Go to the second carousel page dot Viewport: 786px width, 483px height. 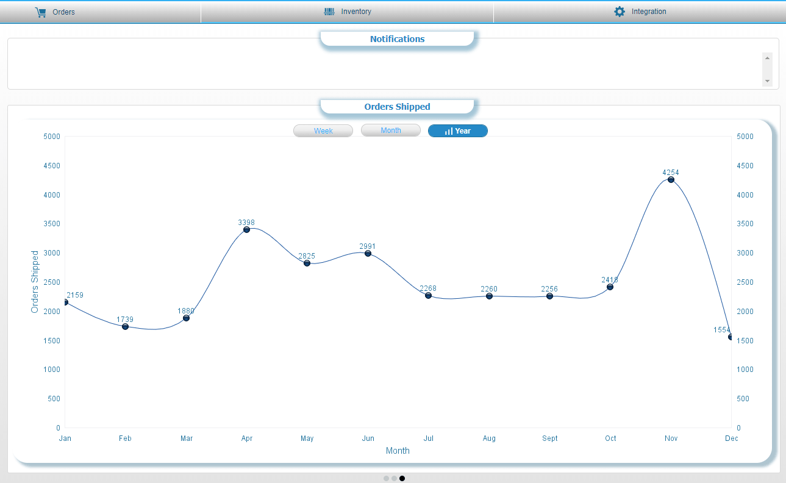pos(395,479)
